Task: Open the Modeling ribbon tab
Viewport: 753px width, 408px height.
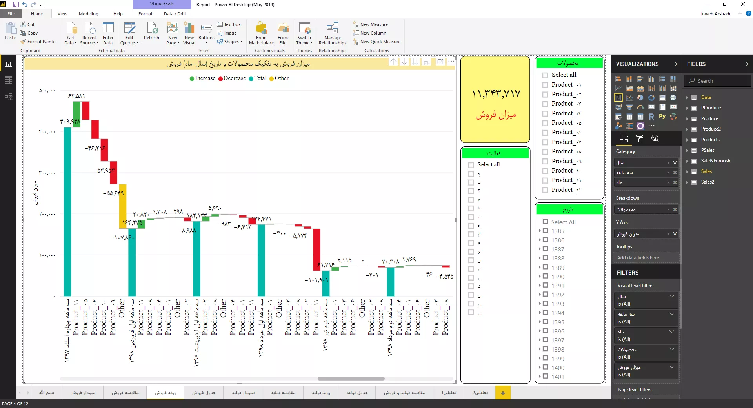Action: 89,14
